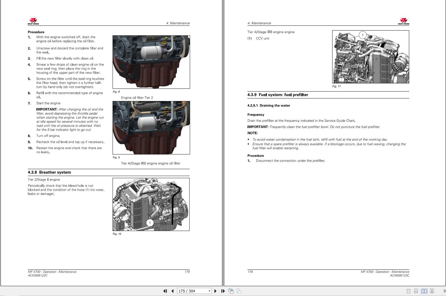
Task: Click the 'Tier 2/Stage II engine' text
Action: [44, 180]
